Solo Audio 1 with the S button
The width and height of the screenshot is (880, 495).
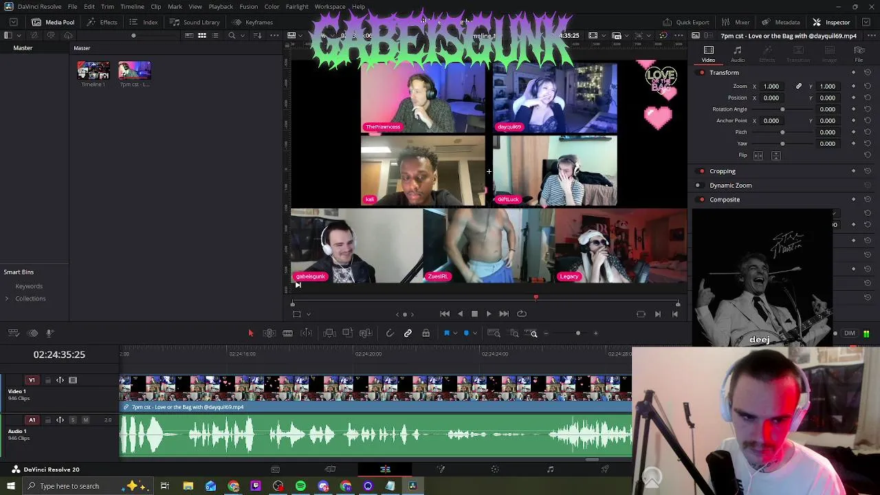click(73, 420)
